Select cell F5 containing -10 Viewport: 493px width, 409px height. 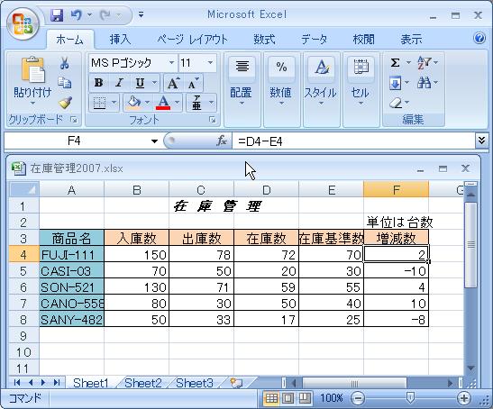pyautogui.click(x=396, y=270)
